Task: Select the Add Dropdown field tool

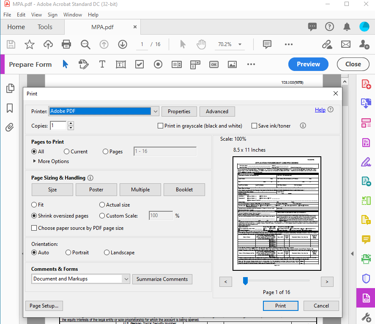Action: click(x=195, y=65)
